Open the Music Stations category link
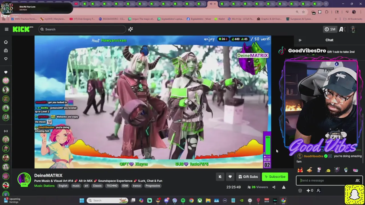 (x=44, y=186)
